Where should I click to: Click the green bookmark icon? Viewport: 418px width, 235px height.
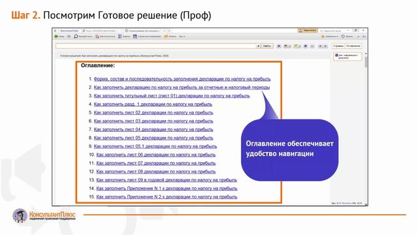tap(295, 46)
